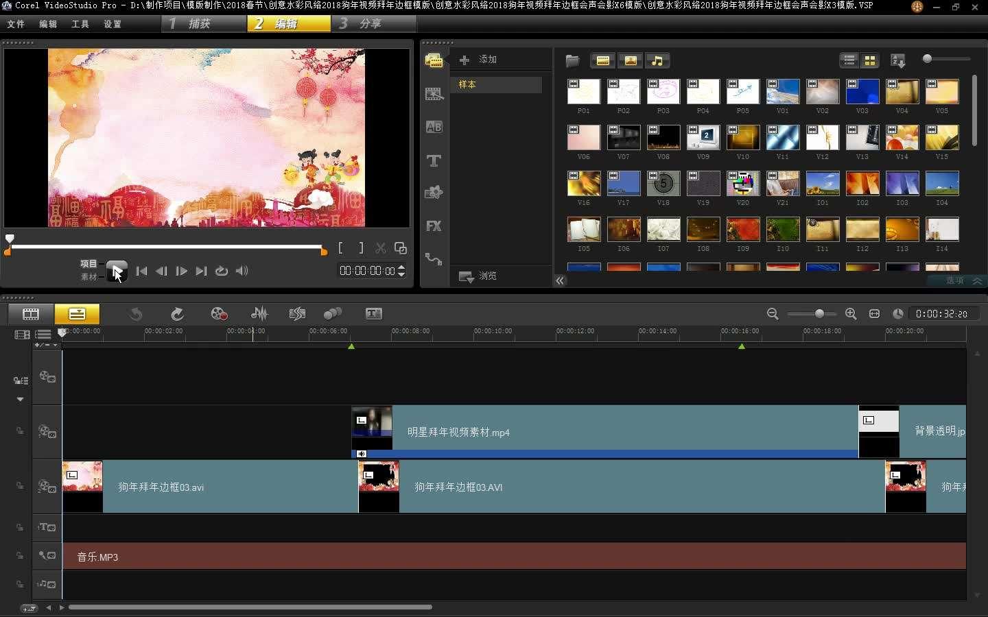This screenshot has height=617, width=988.
Task: Switch to the 捕获 step tab
Action: coord(204,23)
